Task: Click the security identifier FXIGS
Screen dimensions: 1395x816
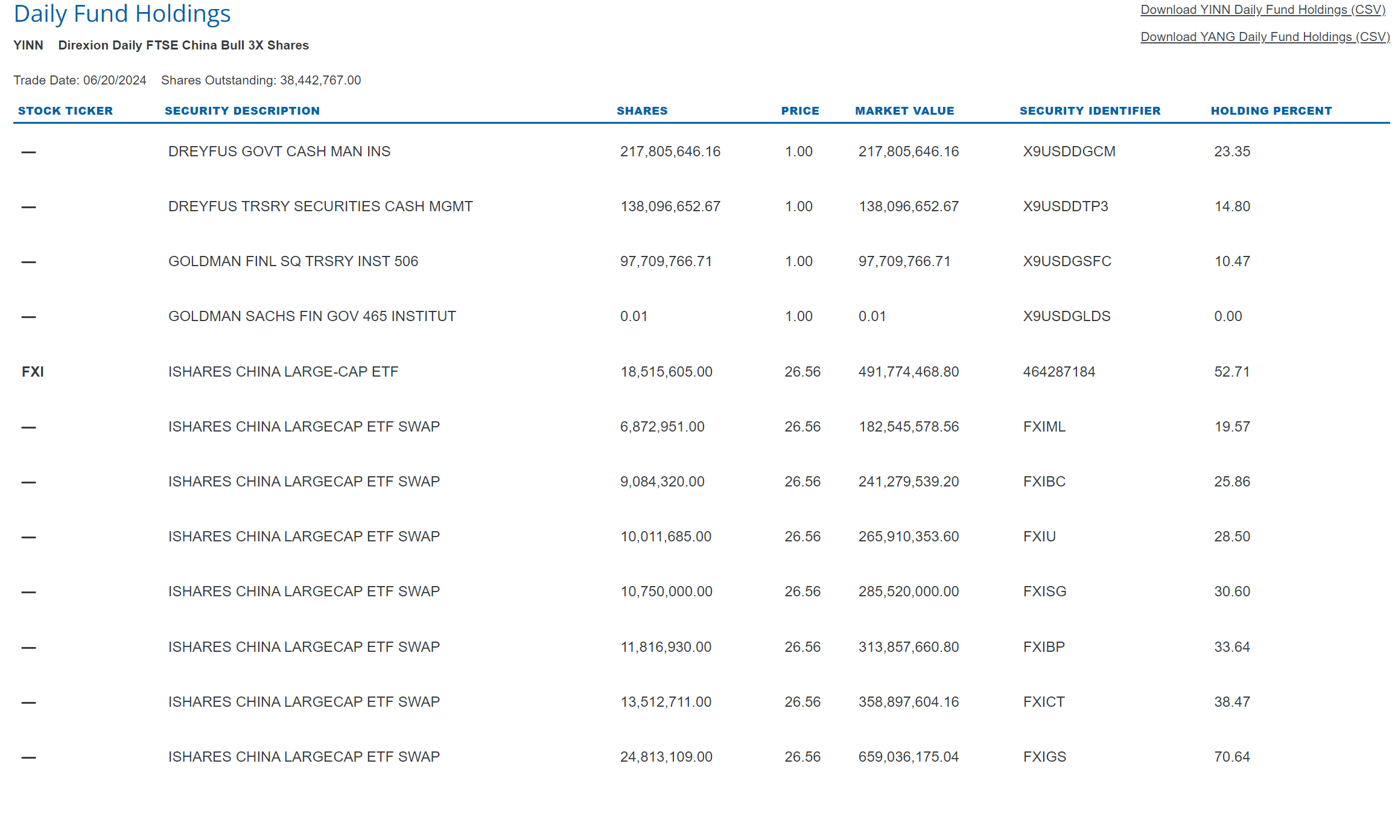Action: pyautogui.click(x=1044, y=756)
